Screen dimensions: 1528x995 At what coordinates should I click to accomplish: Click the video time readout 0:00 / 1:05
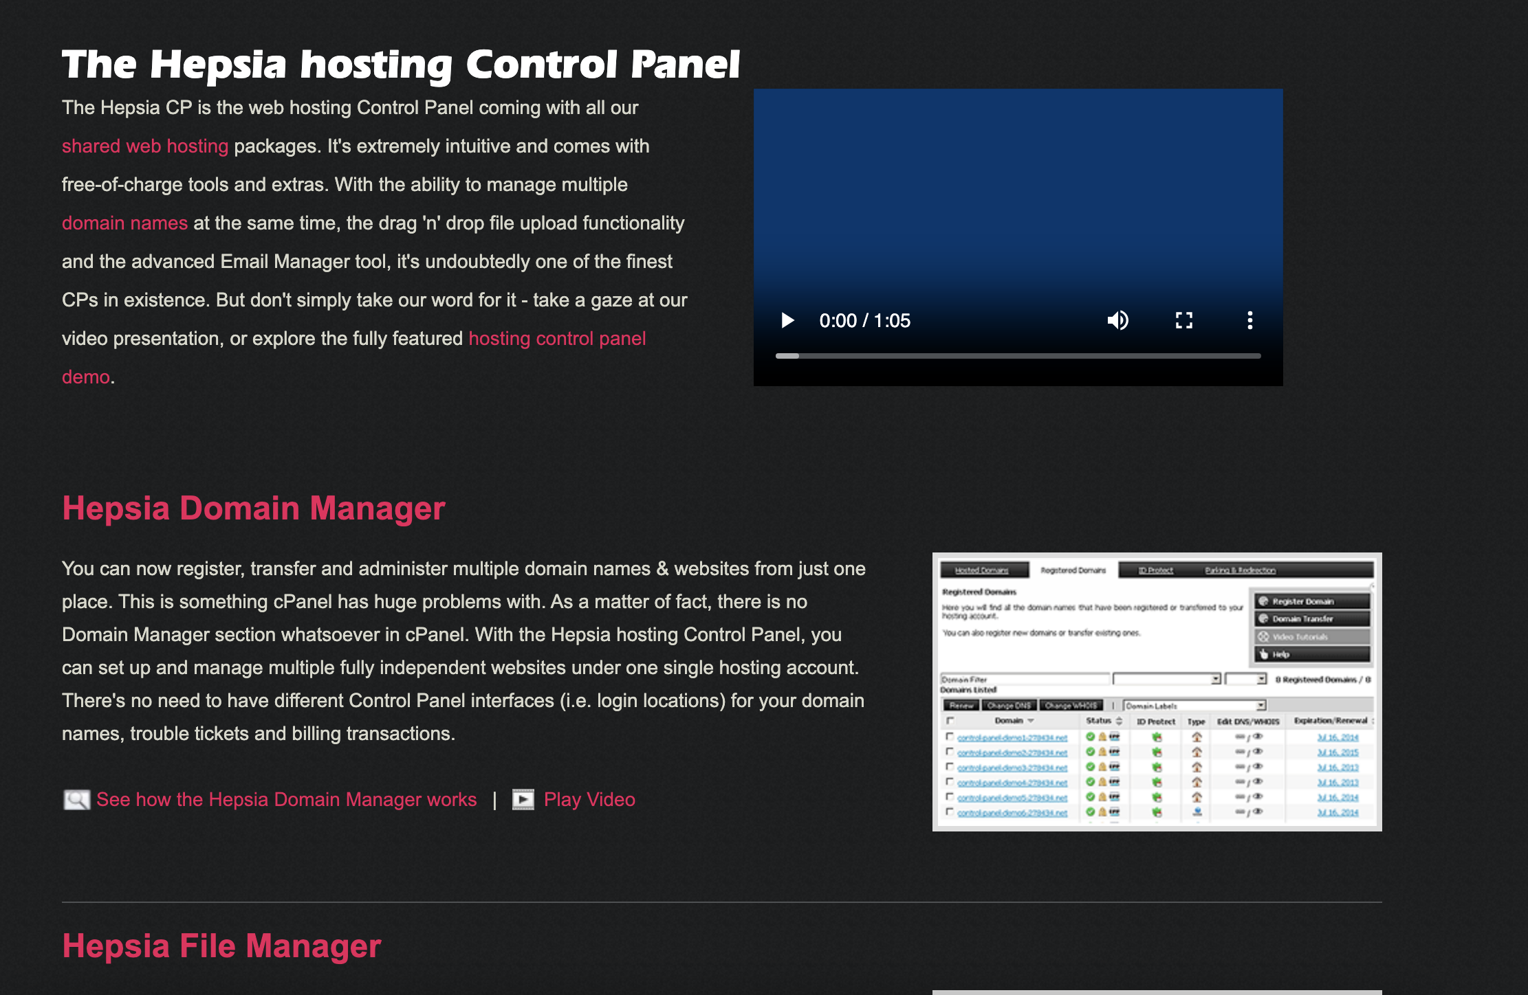pos(864,320)
